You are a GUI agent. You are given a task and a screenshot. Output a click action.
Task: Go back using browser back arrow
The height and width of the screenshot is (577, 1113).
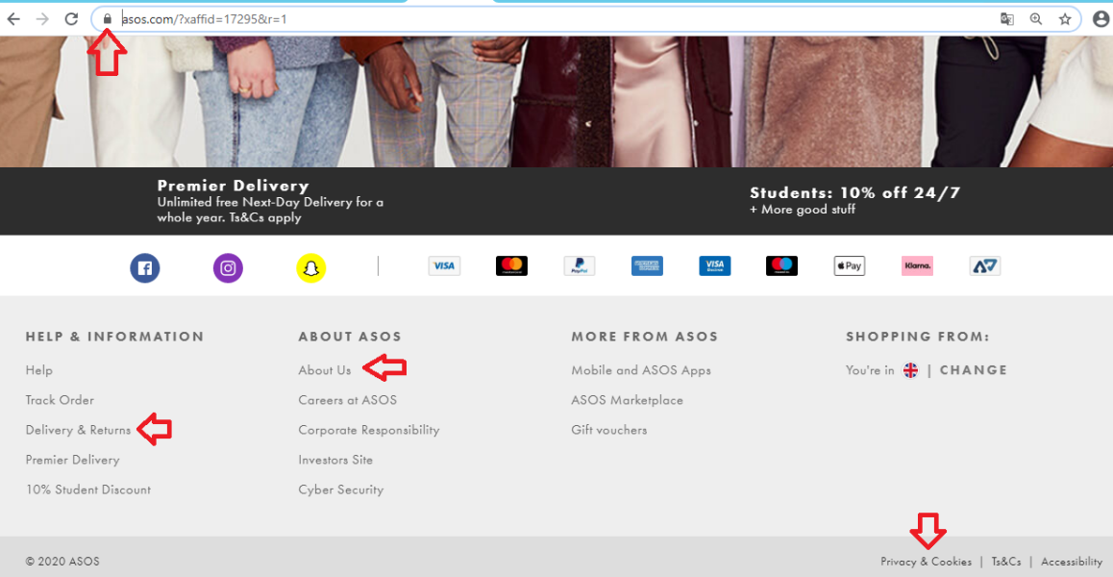point(12,19)
